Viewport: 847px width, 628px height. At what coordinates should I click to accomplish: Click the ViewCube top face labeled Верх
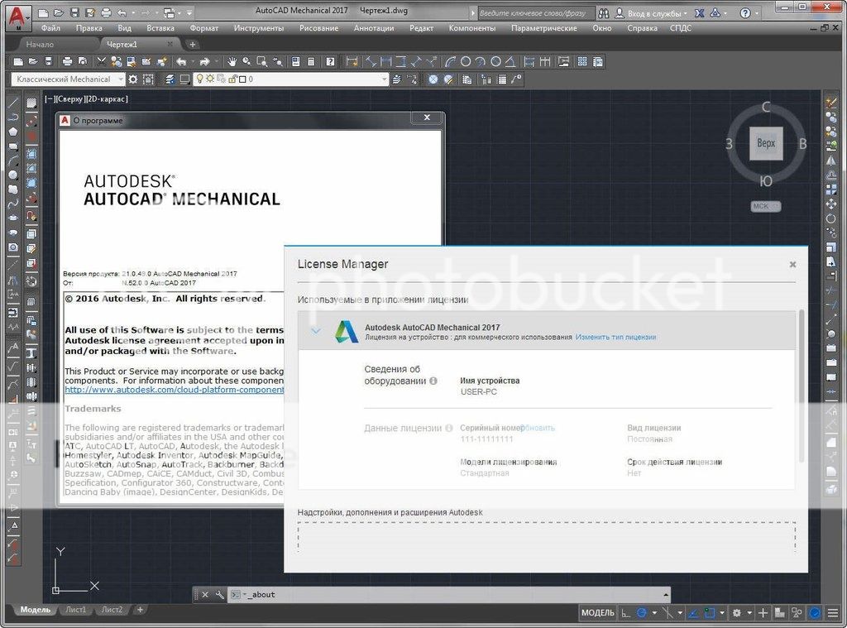pyautogui.click(x=766, y=143)
